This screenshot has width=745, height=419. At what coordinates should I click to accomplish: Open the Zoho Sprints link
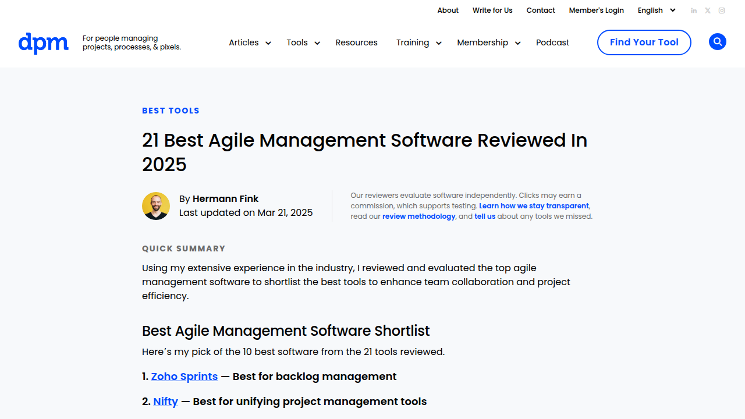pyautogui.click(x=185, y=377)
